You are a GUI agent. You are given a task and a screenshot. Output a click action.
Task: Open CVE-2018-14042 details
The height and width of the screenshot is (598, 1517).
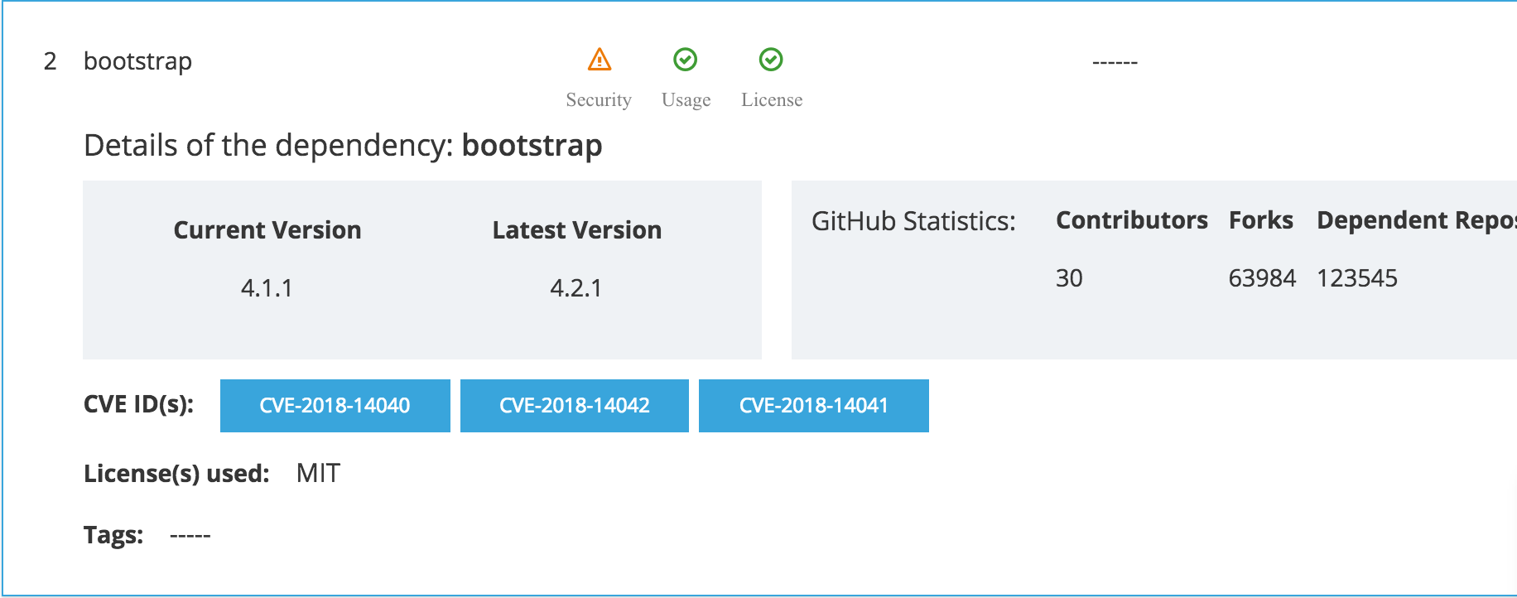point(575,406)
